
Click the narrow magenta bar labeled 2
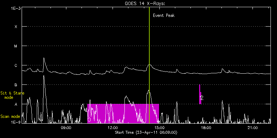(x=200, y=95)
